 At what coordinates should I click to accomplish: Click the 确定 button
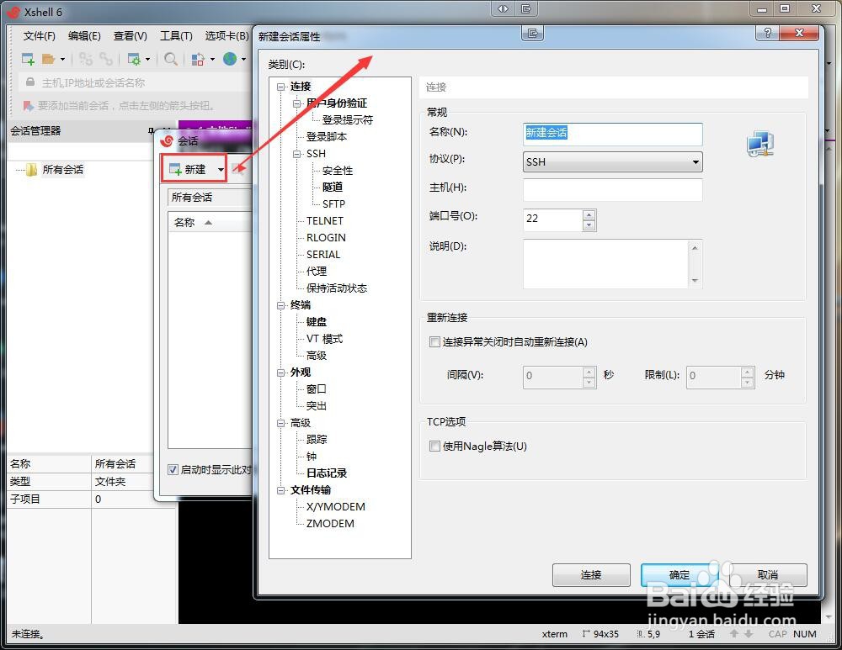click(x=679, y=575)
